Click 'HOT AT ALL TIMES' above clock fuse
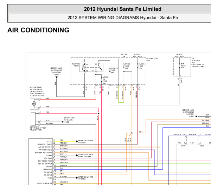The height and width of the screenshot is (185, 211). point(138,55)
